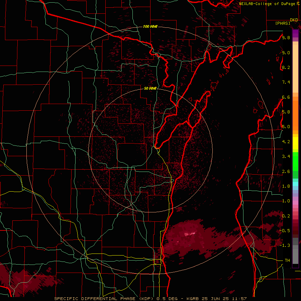Pick the cyan segment of the color bar

coord(295,184)
